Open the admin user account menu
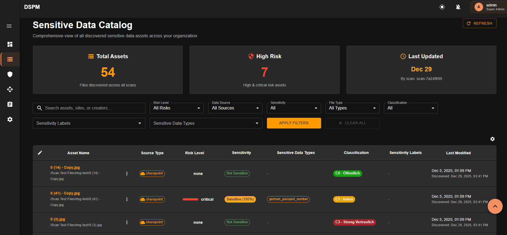Viewport: 507px width, 235px height. [489, 7]
